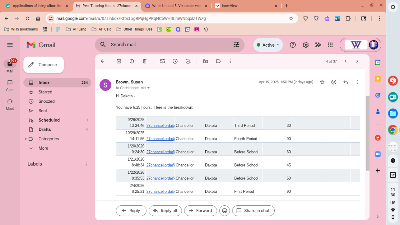This screenshot has width=400, height=225.
Task: Click the Reply all button
Action: [x=165, y=211]
